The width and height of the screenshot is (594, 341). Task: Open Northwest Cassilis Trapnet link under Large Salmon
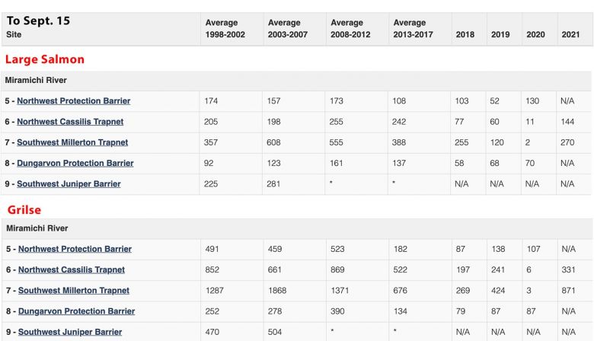click(x=70, y=122)
